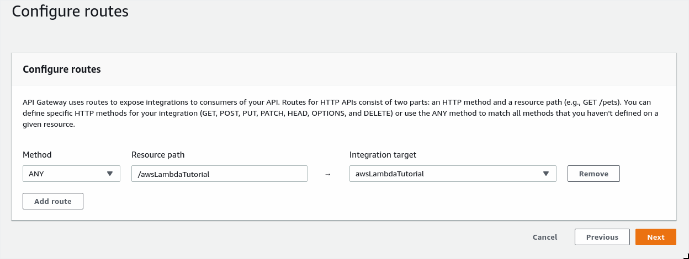Proceed with the orange Next button

pos(656,237)
